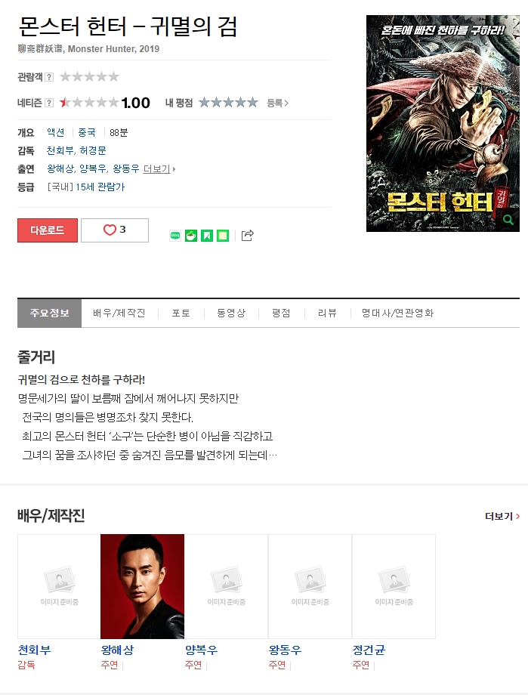The image size is (528, 698).
Task: Click the green memo square share icon
Action: [223, 236]
